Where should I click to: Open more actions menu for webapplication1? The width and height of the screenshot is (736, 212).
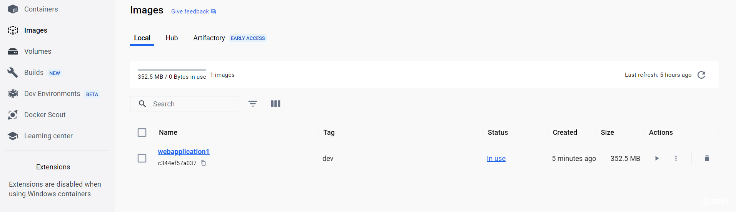tap(676, 158)
